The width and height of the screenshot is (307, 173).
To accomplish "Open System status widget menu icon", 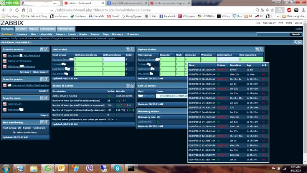I will click(256, 50).
